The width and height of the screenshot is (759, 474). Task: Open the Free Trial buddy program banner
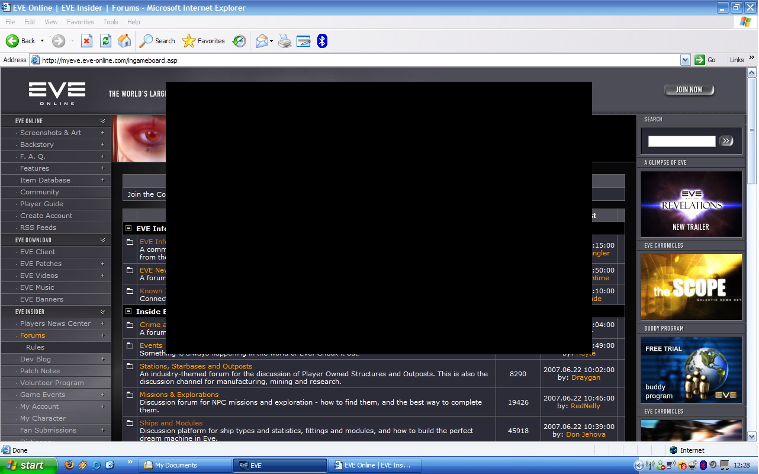[x=692, y=370]
